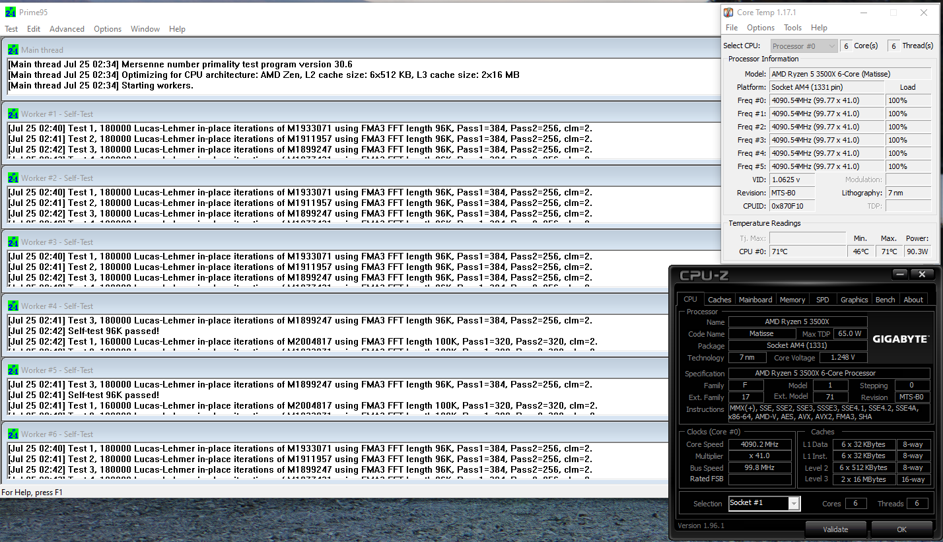The width and height of the screenshot is (943, 542).
Task: Open the Edit menu in Prime95
Action: point(34,29)
